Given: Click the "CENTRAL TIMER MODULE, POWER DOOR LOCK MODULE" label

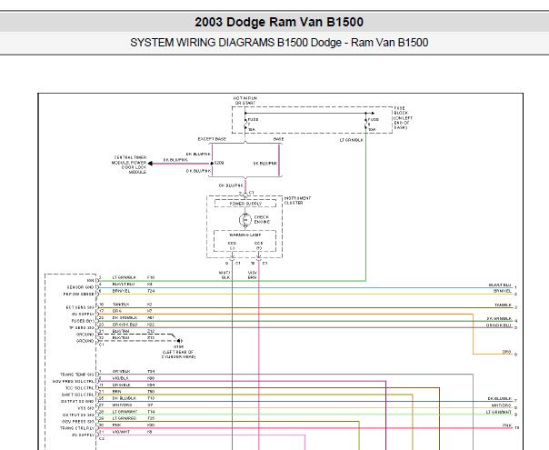Looking at the screenshot, I should [129, 165].
